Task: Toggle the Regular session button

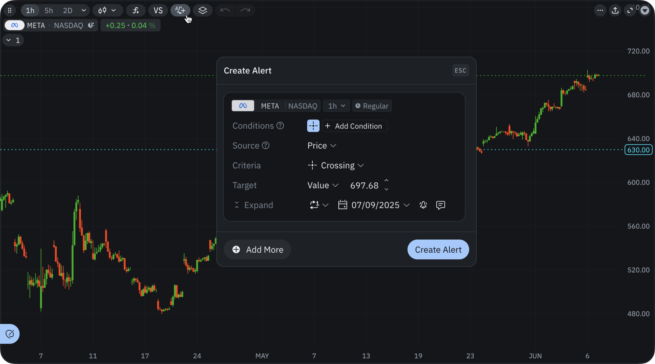Action: [372, 106]
